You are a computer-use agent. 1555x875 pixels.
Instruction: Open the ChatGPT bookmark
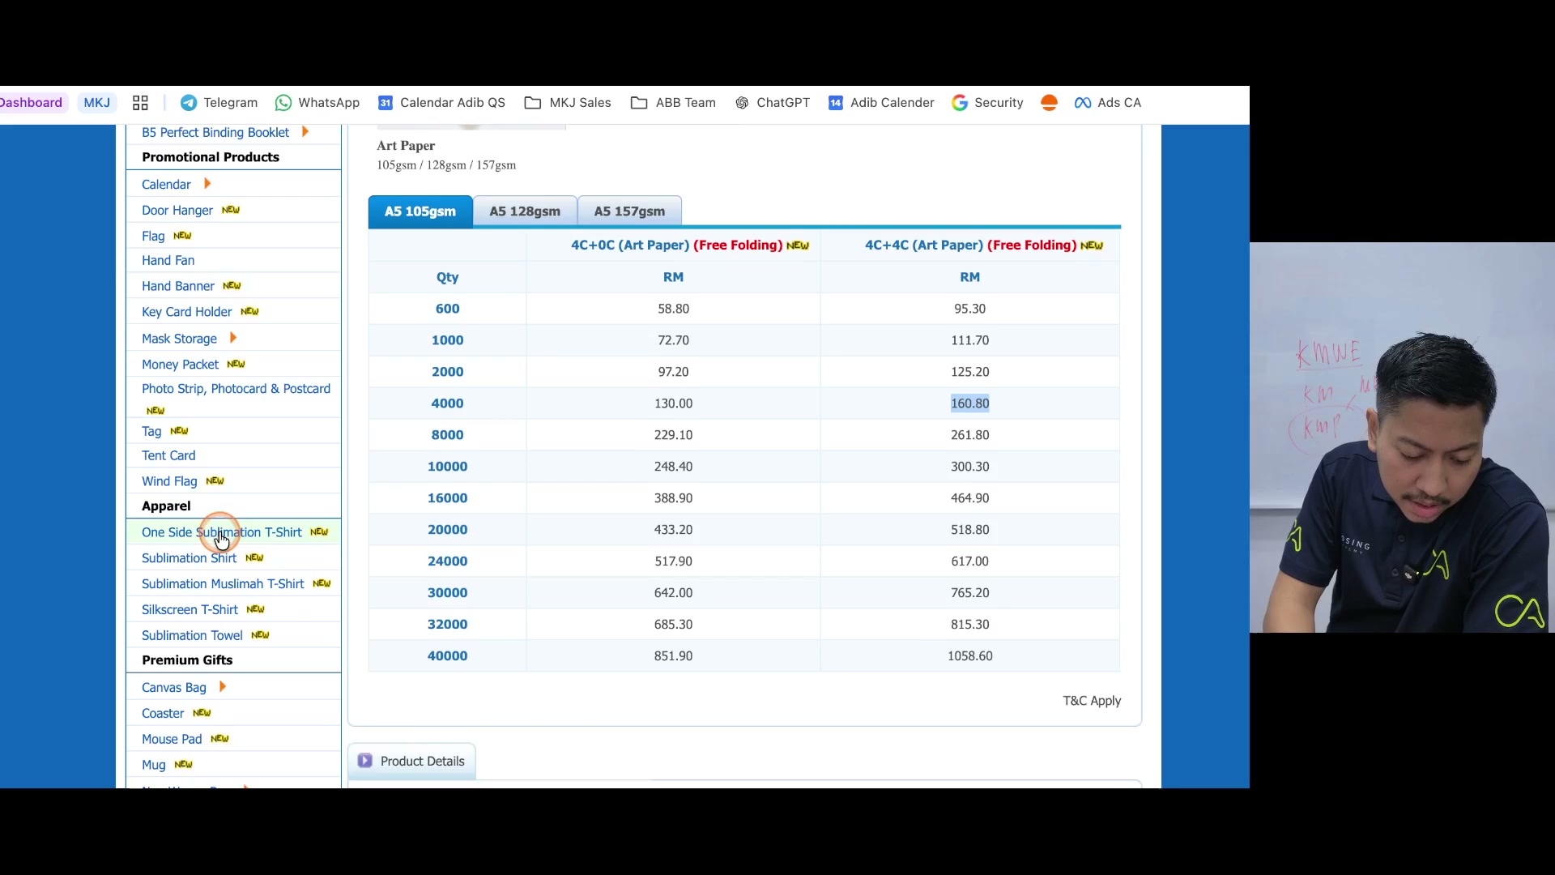[772, 103]
